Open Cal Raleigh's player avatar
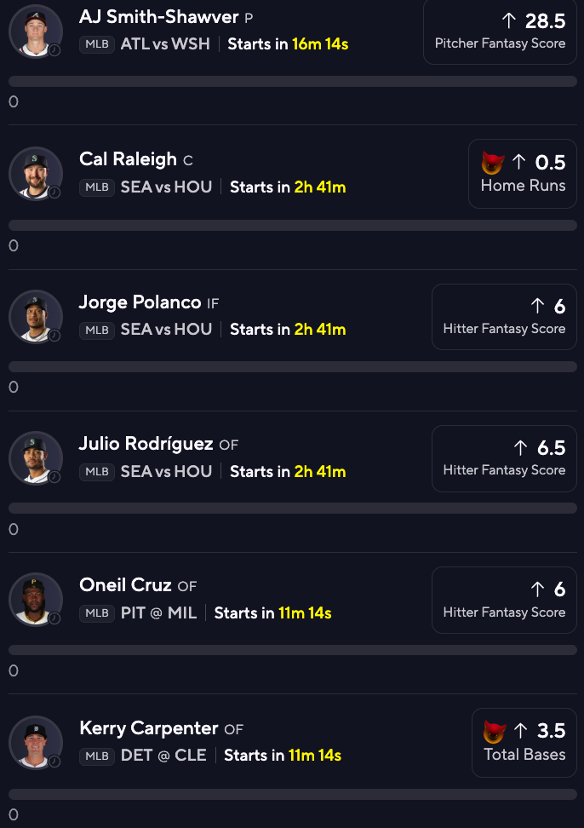The image size is (584, 828). 36,174
